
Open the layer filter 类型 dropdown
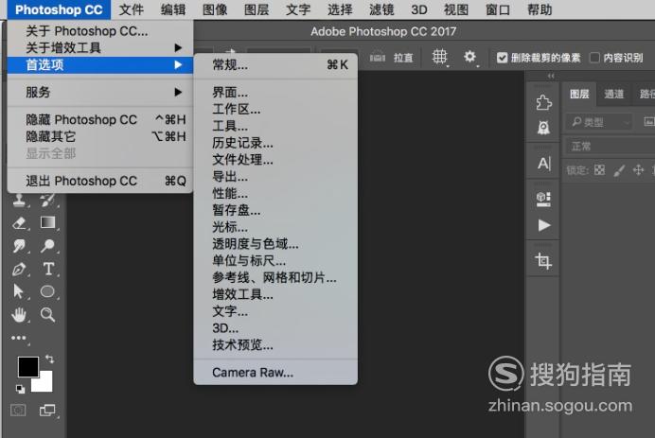[599, 122]
